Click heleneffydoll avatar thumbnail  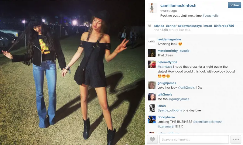[152, 64]
